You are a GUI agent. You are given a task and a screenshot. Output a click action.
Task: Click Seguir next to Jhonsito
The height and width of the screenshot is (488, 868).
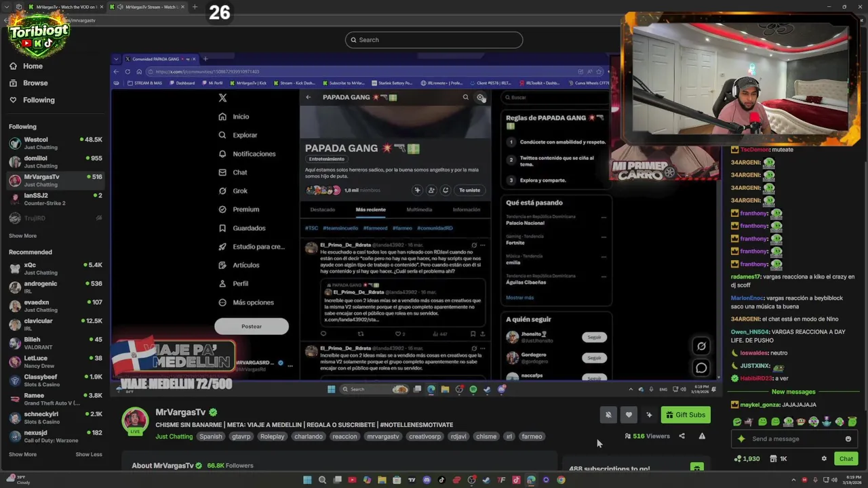coord(594,338)
